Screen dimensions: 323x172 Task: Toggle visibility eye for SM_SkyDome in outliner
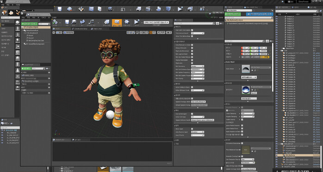click(x=276, y=155)
